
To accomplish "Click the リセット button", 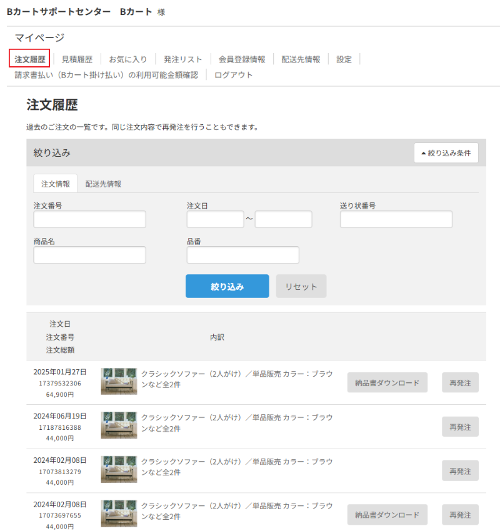I will tap(301, 286).
